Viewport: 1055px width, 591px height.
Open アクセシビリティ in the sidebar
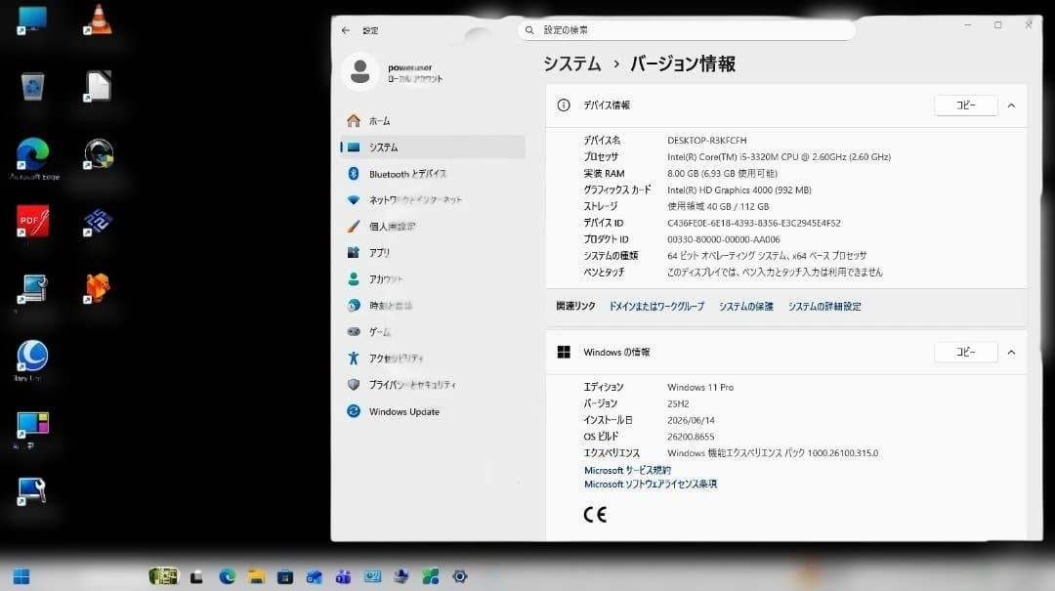tap(433, 359)
